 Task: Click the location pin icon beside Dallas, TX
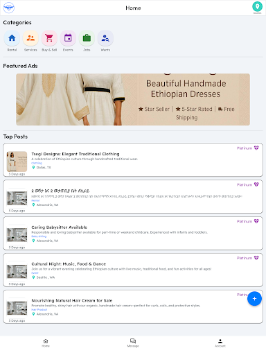[33, 167]
